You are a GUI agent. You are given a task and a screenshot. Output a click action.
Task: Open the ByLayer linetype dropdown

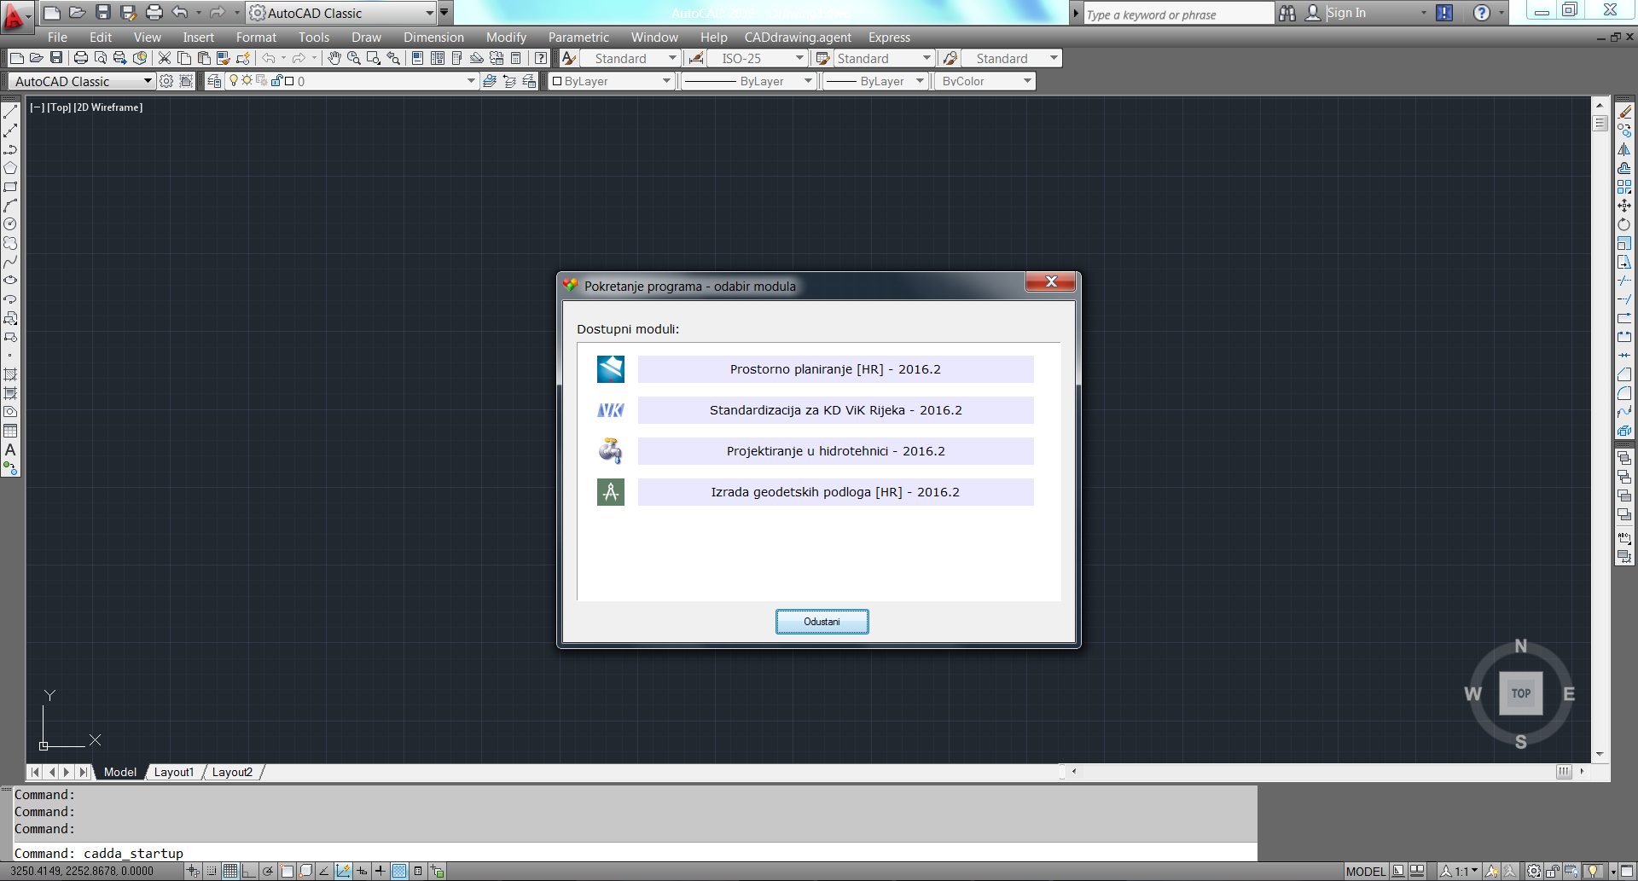pyautogui.click(x=748, y=81)
